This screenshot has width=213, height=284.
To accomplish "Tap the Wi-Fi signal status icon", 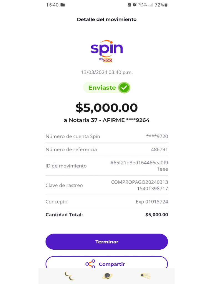I will (x=141, y=5).
